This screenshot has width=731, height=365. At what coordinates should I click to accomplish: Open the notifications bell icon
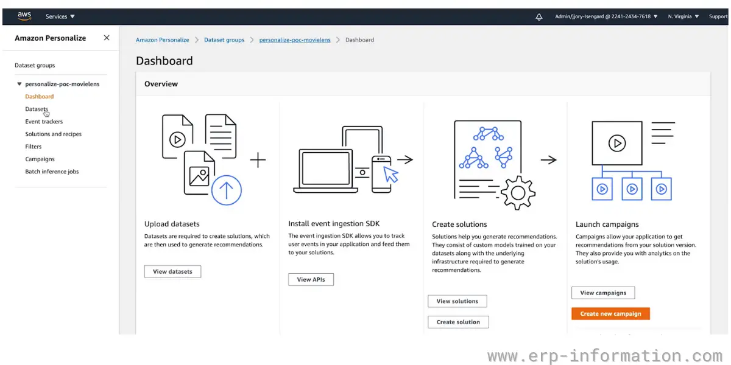[539, 17]
